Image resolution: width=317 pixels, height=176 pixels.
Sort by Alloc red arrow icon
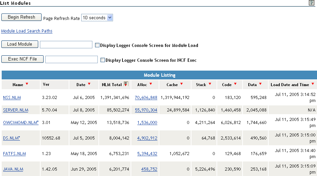[151, 84]
